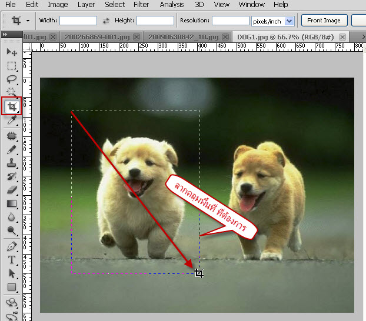
Task: Click the ruler origin corner box
Action: coord(27,47)
